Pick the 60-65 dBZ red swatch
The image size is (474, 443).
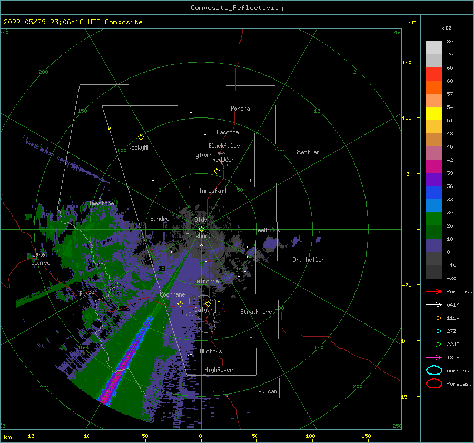tap(434, 74)
